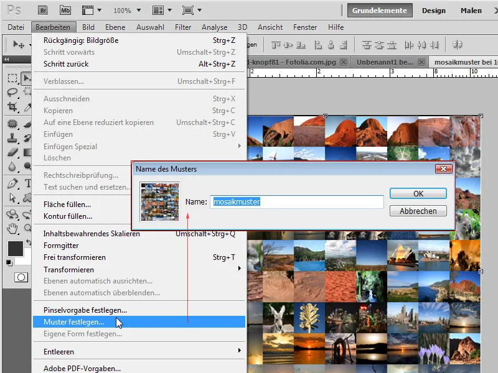Click Abbrechen in pattern dialog
Viewport: 498px width, 373px height.
click(418, 211)
